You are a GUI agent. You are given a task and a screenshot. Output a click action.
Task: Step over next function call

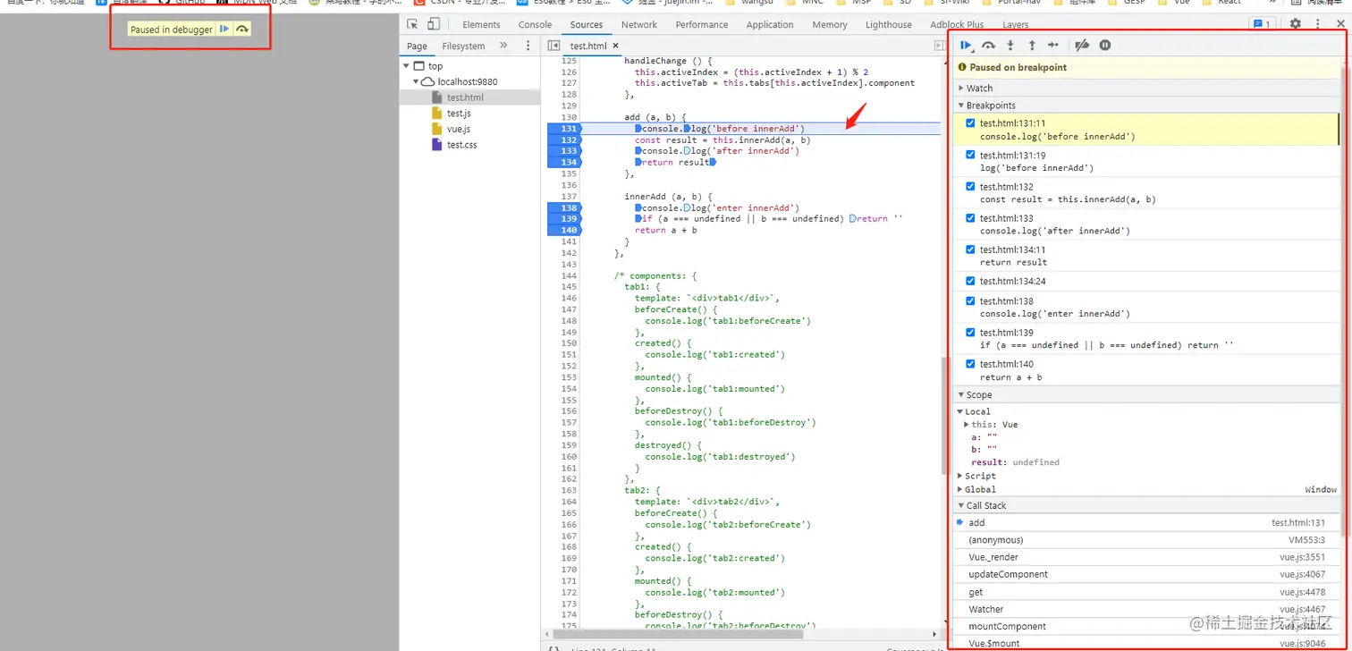tap(988, 46)
